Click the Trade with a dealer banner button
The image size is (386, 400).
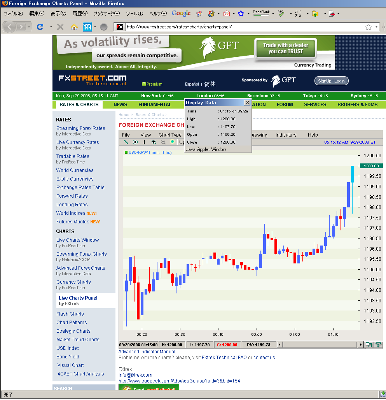point(285,48)
